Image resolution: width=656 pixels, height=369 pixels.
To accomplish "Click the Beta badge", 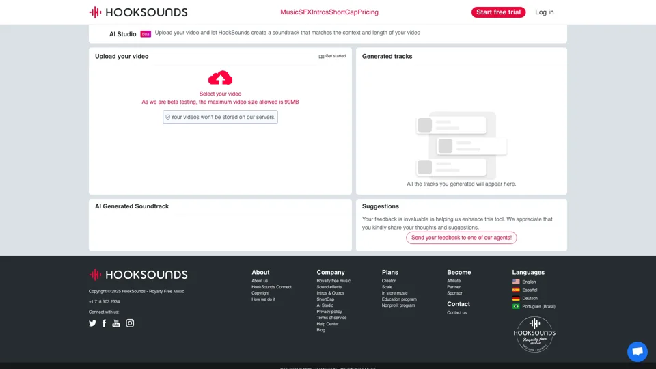I will (x=146, y=34).
